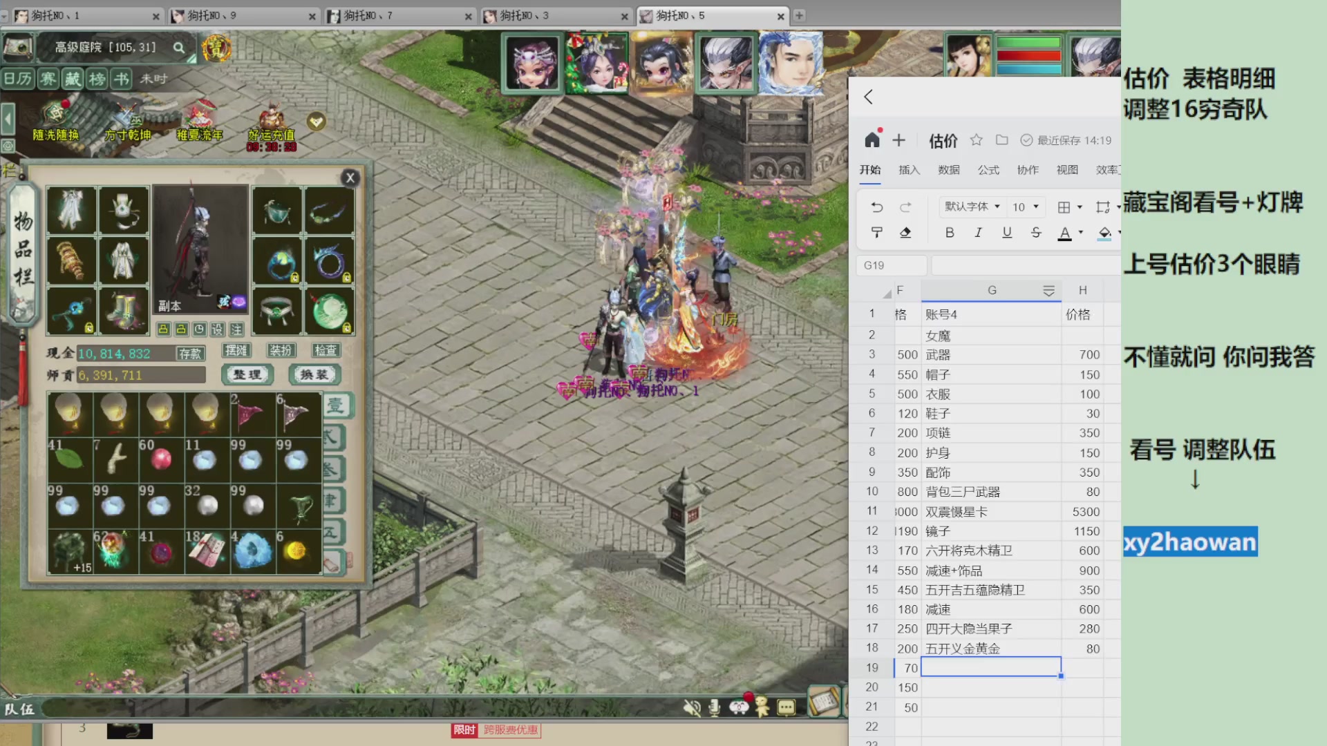Viewport: 1327px width, 746px height.
Task: Toggle strikethrough formatting
Action: click(1035, 233)
